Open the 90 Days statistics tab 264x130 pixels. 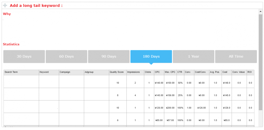[109, 57]
